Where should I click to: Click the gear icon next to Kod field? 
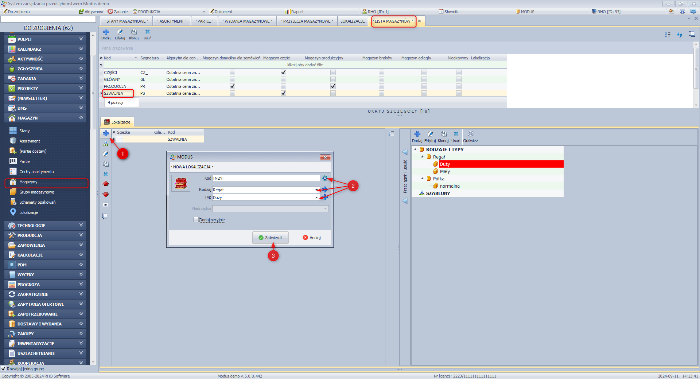point(324,178)
